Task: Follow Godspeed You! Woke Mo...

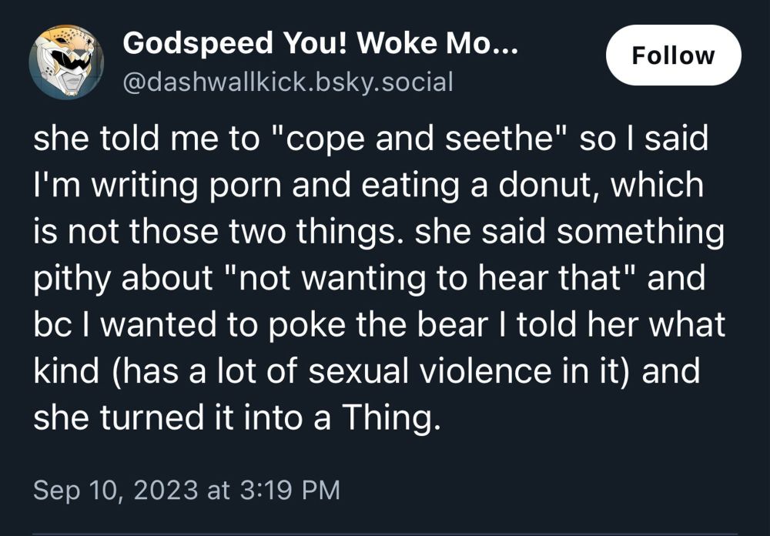Action: 673,55
